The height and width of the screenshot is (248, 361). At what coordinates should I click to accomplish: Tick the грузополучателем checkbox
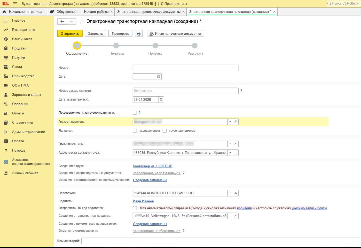click(164, 131)
